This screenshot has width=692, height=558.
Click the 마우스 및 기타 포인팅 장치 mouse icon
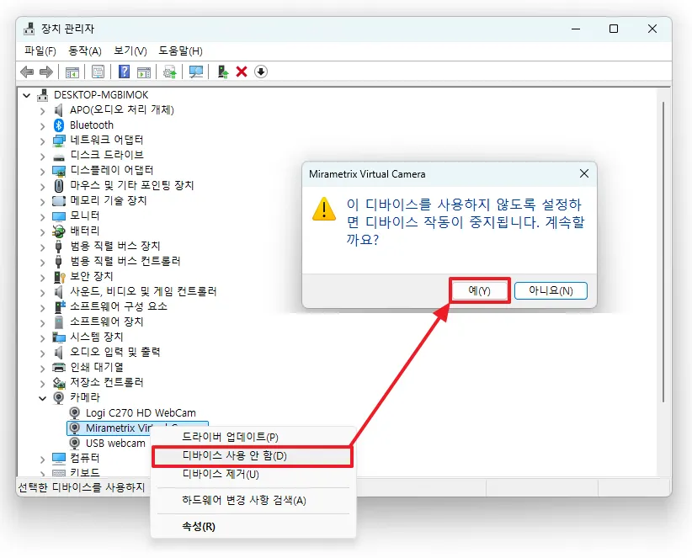(x=59, y=186)
